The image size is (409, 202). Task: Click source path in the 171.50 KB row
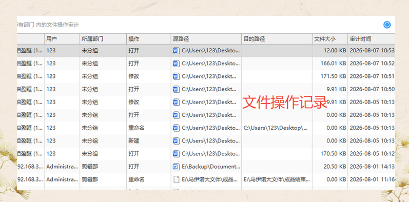[209, 76]
